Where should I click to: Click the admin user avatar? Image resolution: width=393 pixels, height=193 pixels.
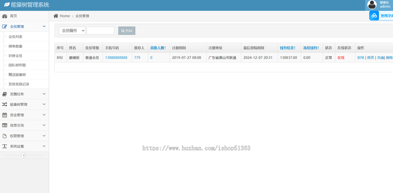[x=372, y=4]
